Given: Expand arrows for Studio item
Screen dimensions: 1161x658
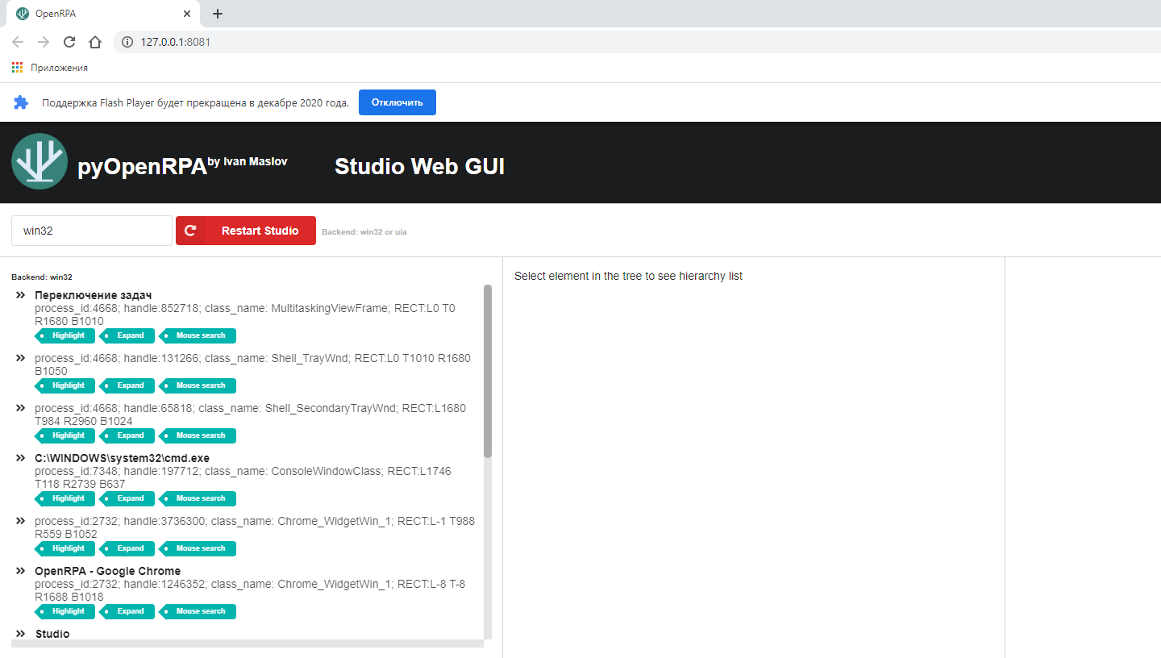Looking at the screenshot, I should [22, 634].
